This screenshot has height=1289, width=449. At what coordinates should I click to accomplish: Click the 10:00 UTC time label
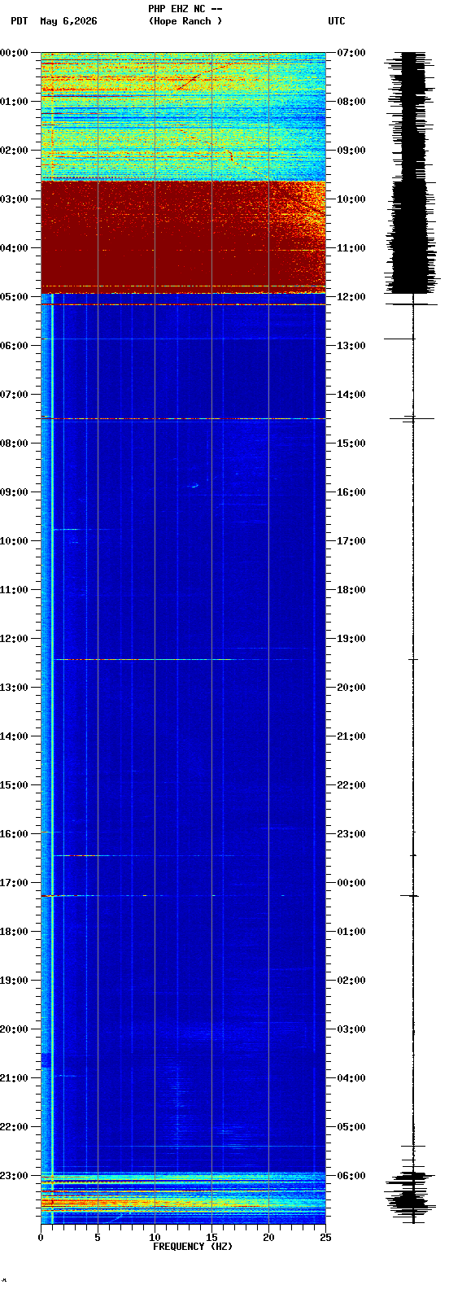(x=351, y=199)
